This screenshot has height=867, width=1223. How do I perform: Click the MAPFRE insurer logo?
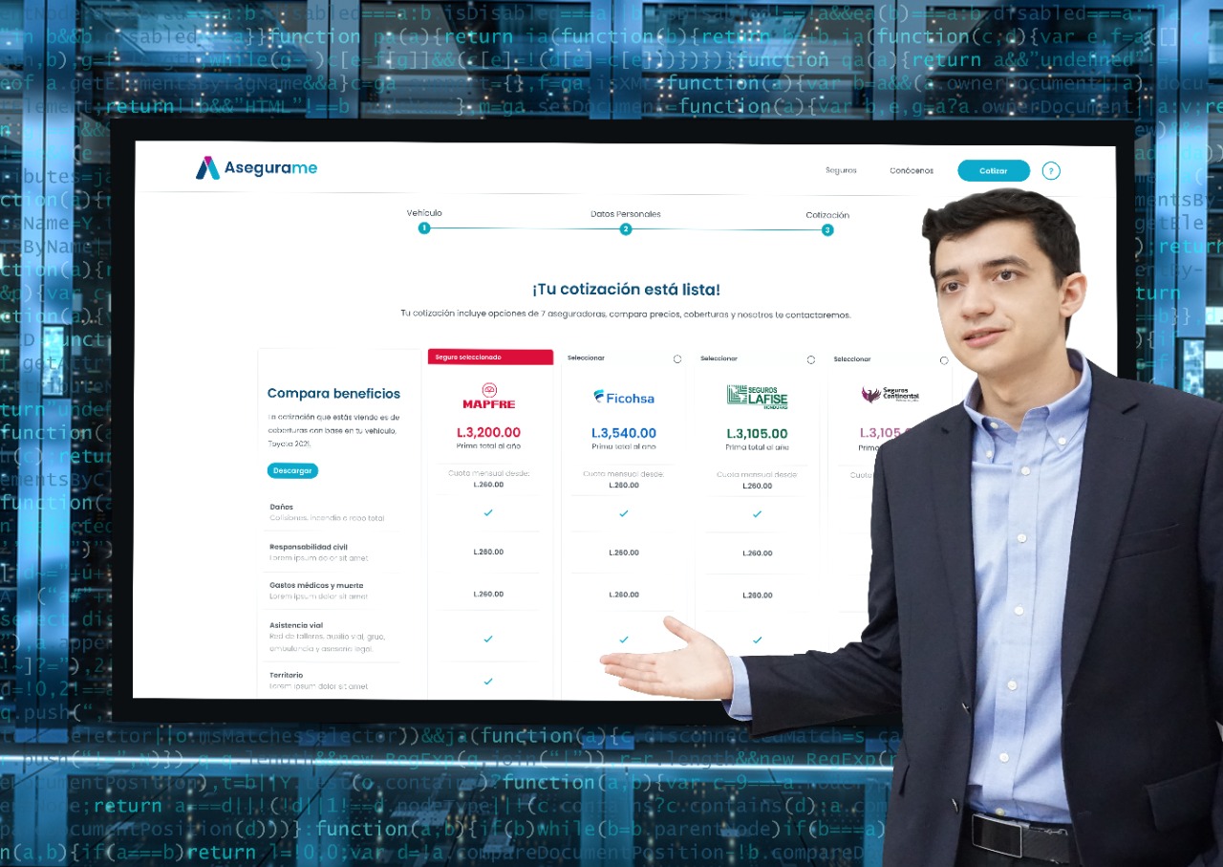click(x=488, y=394)
